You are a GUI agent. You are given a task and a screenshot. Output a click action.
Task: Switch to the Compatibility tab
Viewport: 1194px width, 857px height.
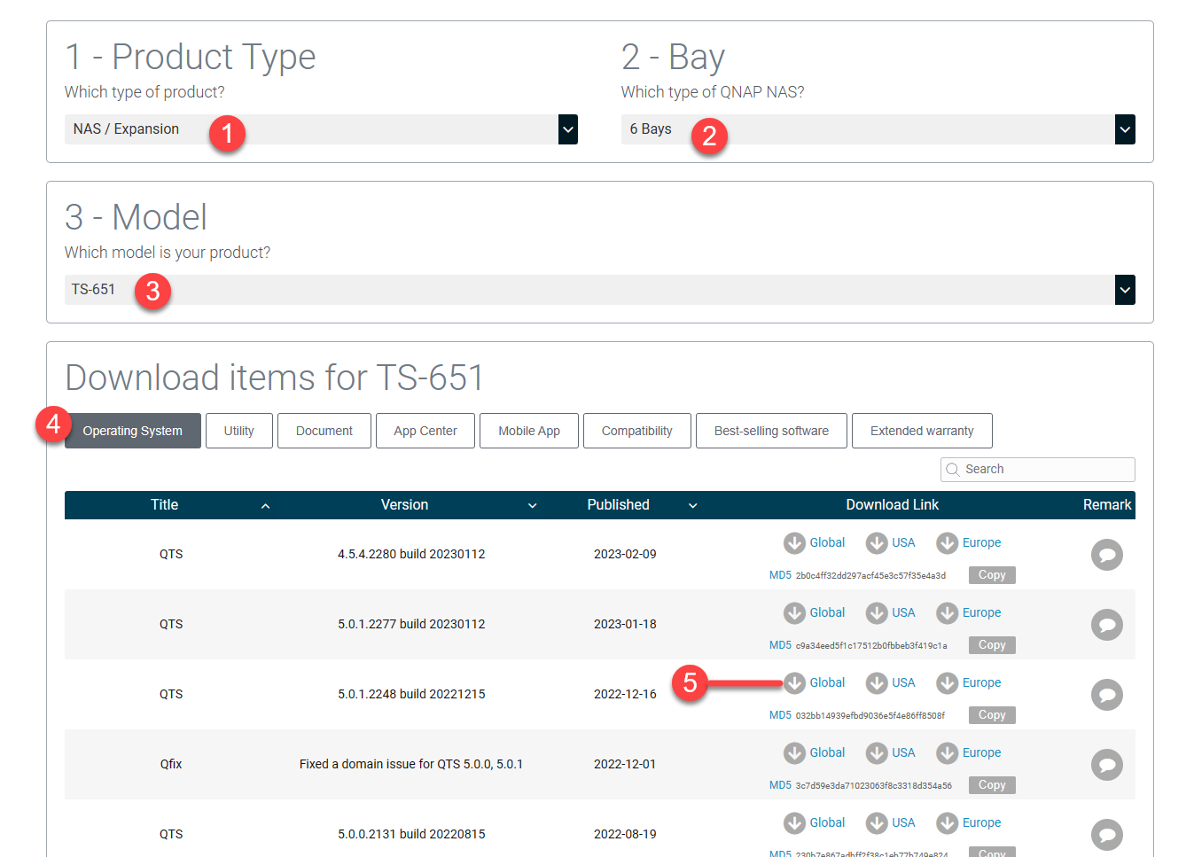[x=637, y=431]
